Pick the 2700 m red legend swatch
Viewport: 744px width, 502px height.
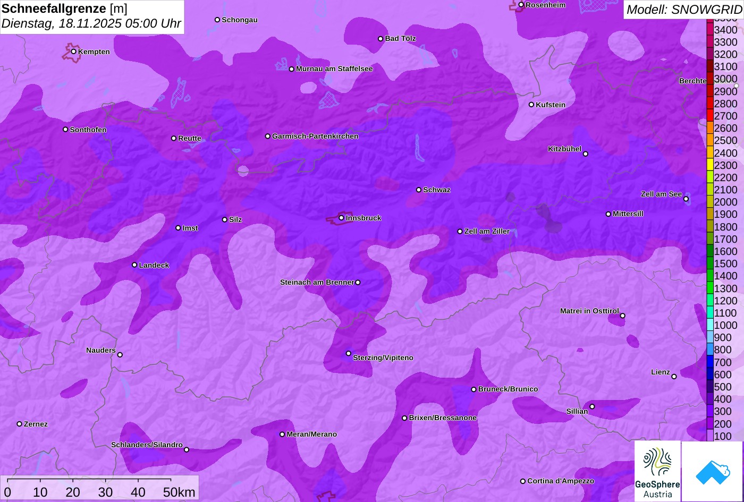pyautogui.click(x=710, y=116)
